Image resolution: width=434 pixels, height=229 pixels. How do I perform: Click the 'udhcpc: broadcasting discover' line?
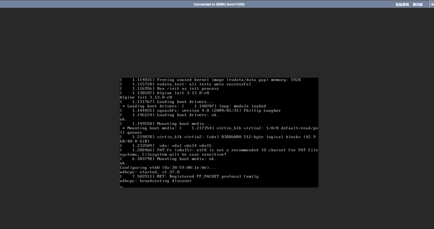pyautogui.click(x=156, y=181)
